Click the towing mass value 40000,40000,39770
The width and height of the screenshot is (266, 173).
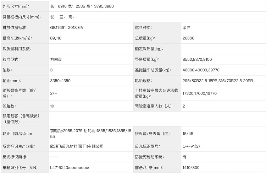click(201, 70)
